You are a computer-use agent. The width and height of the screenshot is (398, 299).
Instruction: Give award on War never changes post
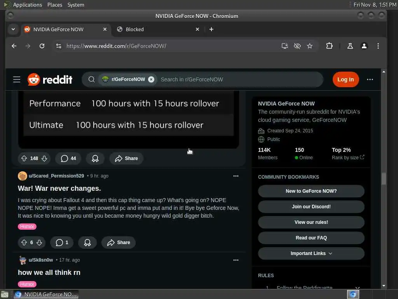click(87, 243)
